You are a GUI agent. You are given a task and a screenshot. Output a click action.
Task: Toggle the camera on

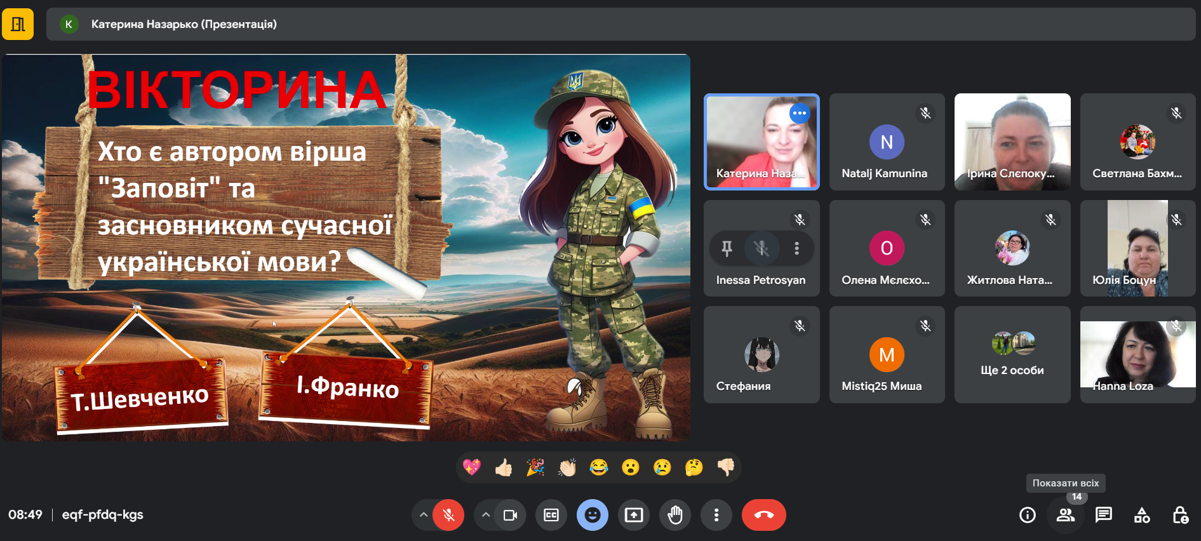tap(510, 515)
